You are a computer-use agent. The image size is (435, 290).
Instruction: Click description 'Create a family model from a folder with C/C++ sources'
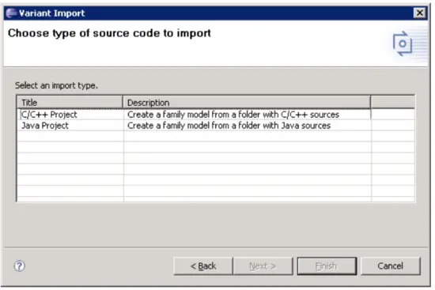click(233, 115)
